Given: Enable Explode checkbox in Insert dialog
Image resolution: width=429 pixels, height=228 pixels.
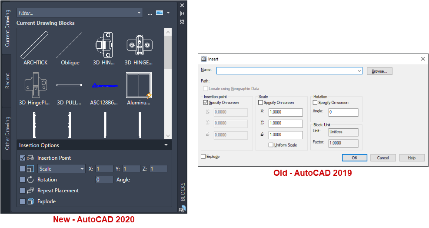Looking at the screenshot, I should [203, 157].
